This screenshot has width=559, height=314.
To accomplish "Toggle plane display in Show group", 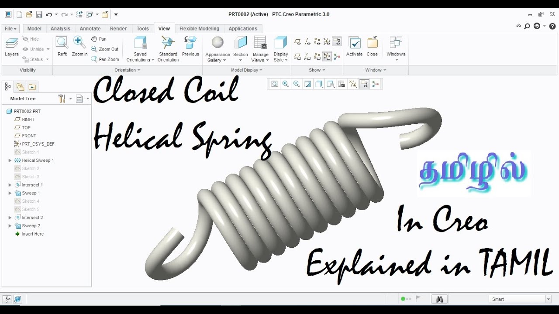I will (x=297, y=42).
